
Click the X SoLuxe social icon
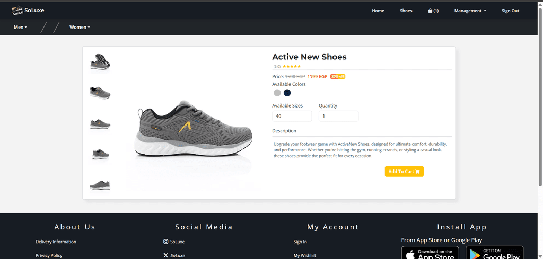tap(166, 255)
